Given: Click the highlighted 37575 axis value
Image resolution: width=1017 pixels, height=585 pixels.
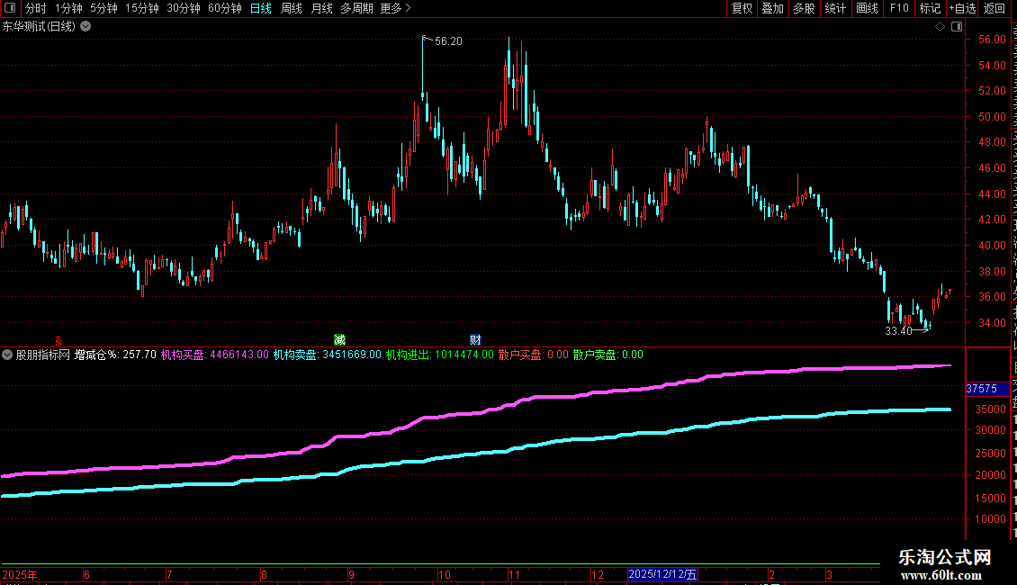Looking at the screenshot, I should [x=987, y=389].
